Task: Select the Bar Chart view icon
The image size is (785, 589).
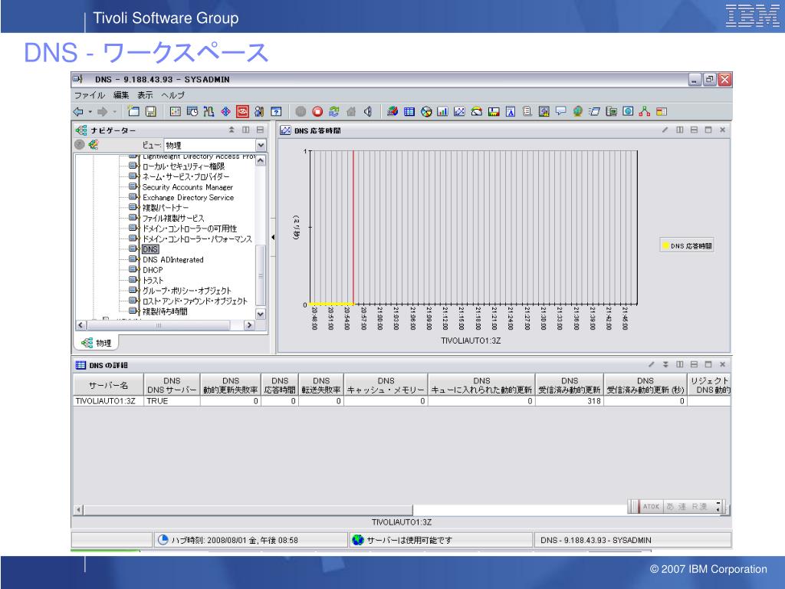Action: coord(442,111)
